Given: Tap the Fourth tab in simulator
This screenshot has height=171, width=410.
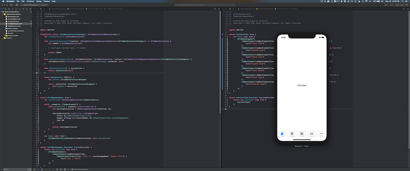Looking at the screenshot, I should coord(312,134).
